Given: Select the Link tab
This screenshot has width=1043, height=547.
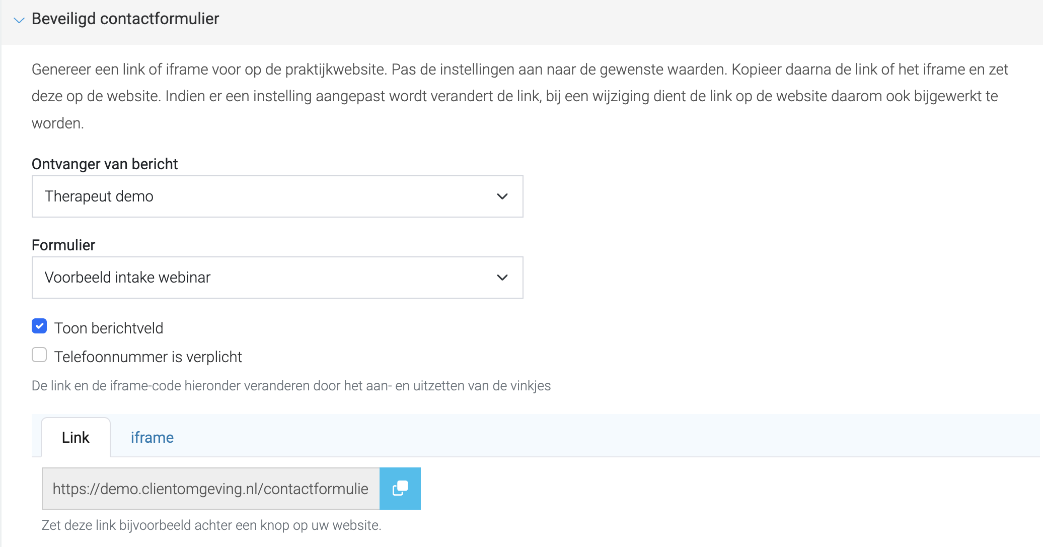Looking at the screenshot, I should point(76,437).
